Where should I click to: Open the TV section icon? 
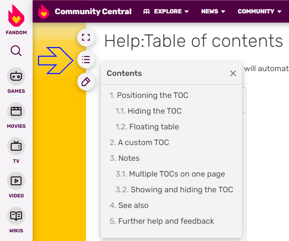pyautogui.click(x=16, y=146)
